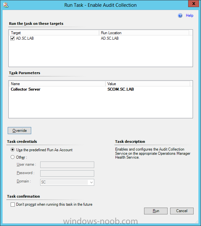Click the Password input field
Image resolution: width=201 pixels, height=226 pixels.
67,173
